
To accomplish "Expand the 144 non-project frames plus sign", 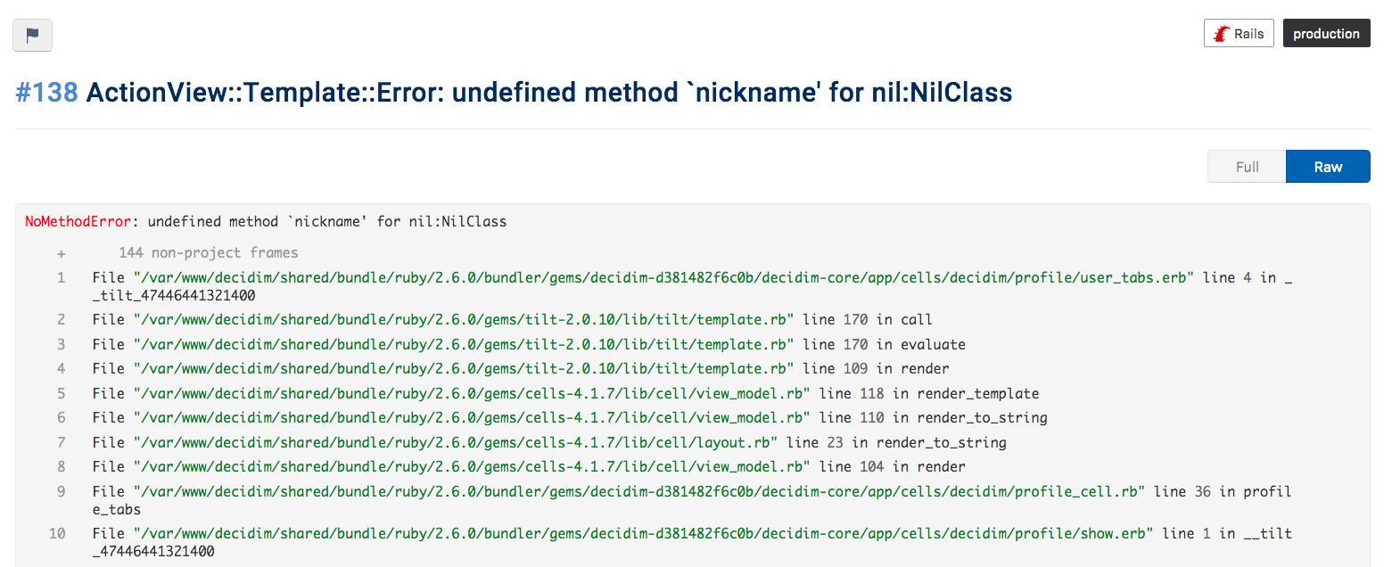I will pyautogui.click(x=62, y=253).
